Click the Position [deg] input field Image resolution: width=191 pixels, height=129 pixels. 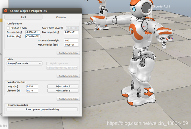(x=33, y=36)
